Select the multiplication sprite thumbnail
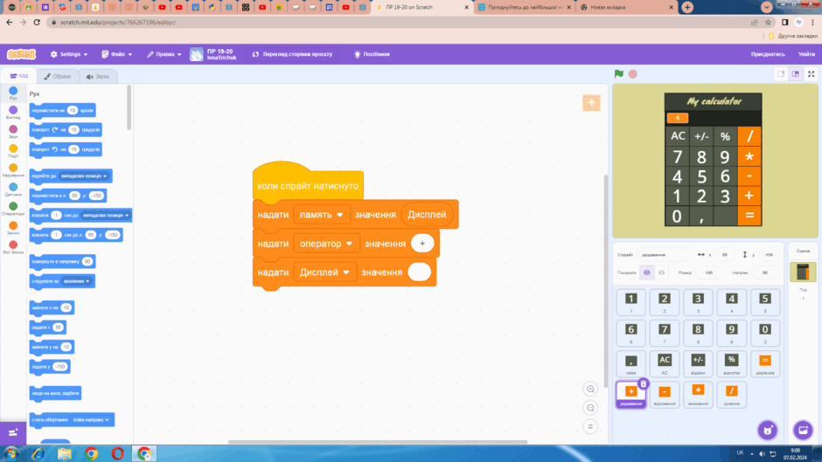822x462 pixels. [698, 394]
